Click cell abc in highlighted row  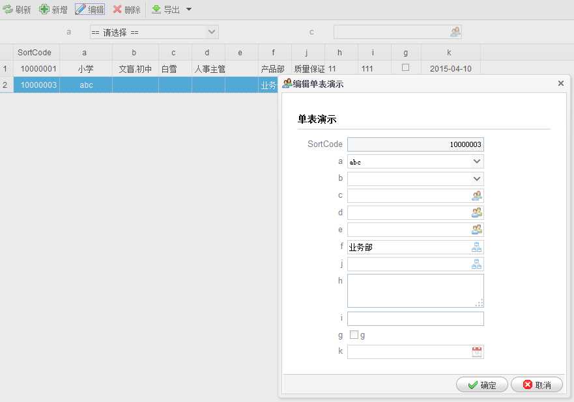85,85
